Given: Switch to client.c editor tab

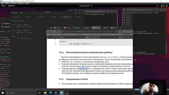Looking at the screenshot, I should click(x=41, y=17).
